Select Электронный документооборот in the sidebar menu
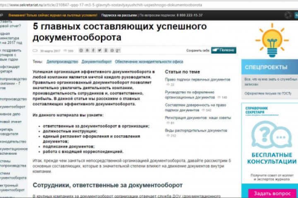Viewport: 298px width, 198px height. click(12, 188)
